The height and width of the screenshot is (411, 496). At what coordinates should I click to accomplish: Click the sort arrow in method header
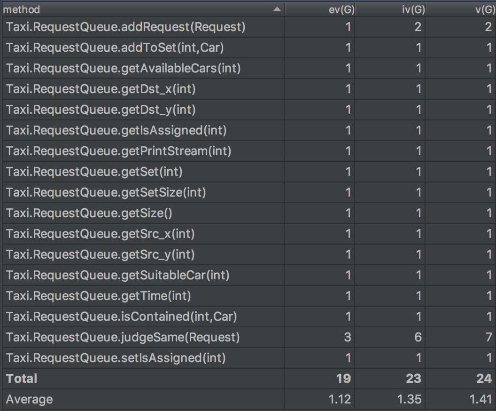click(x=277, y=9)
